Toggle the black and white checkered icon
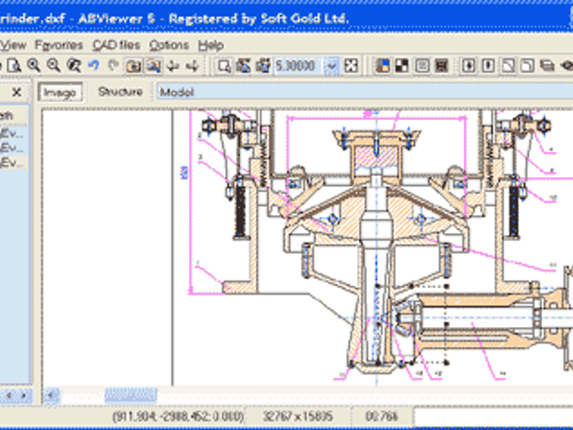 (x=402, y=66)
